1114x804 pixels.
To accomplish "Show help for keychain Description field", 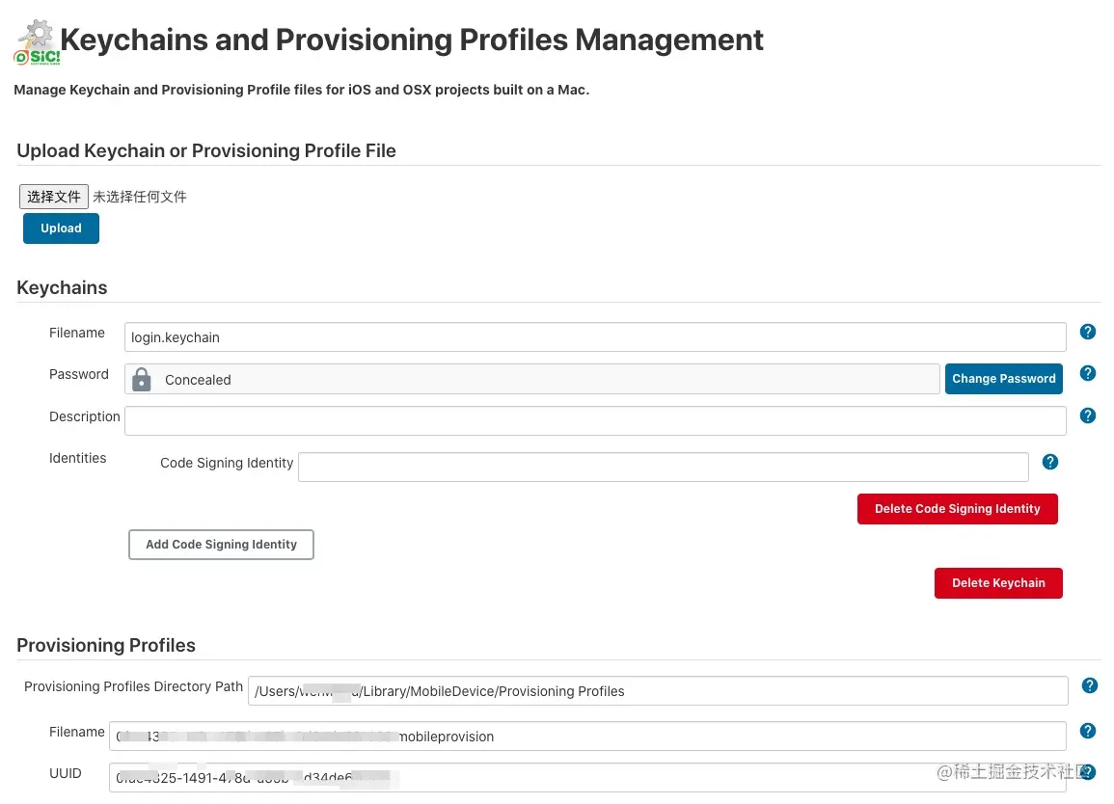I will pyautogui.click(x=1088, y=415).
